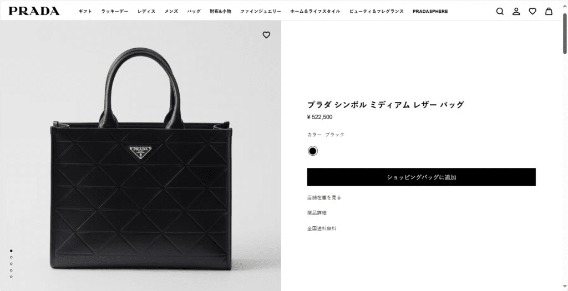Click the PRADA logo

coord(34,11)
